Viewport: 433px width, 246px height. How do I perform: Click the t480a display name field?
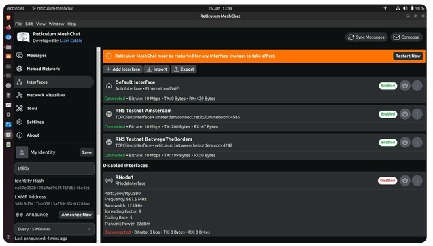54,169
